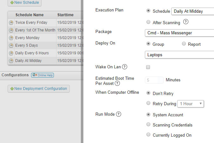Click clock icon beside Twice Every Friday
Image resolution: width=214 pixels, height=143 pixels.
click(x=11, y=23)
